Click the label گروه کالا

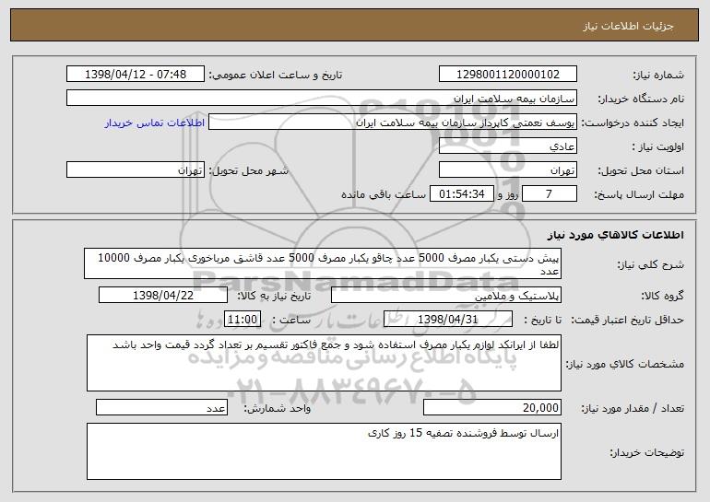pyautogui.click(x=662, y=297)
